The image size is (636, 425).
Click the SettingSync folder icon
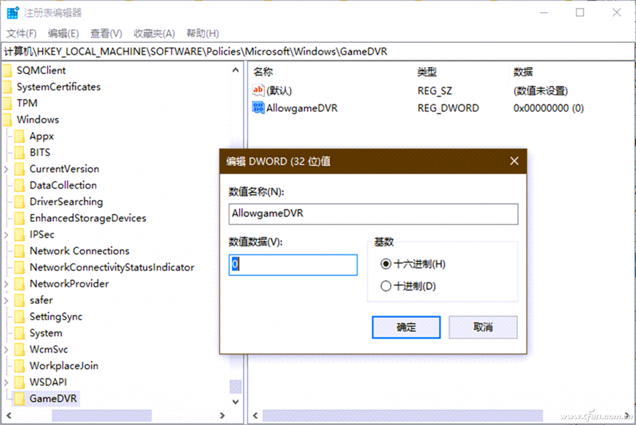click(x=20, y=317)
